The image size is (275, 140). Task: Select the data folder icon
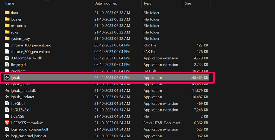[7, 13]
